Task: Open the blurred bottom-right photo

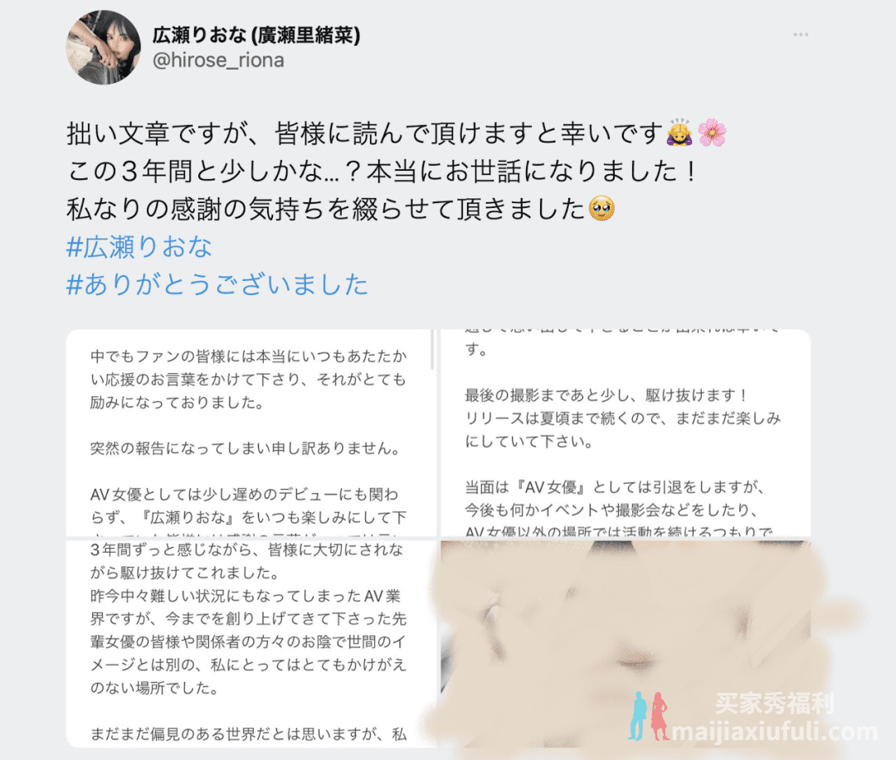Action: tap(626, 644)
